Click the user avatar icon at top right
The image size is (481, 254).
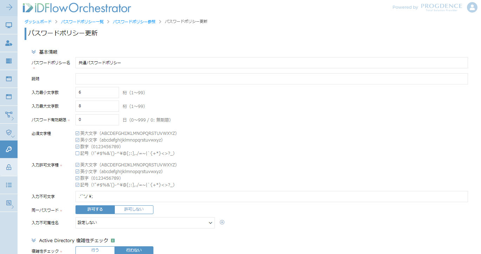[472, 7]
